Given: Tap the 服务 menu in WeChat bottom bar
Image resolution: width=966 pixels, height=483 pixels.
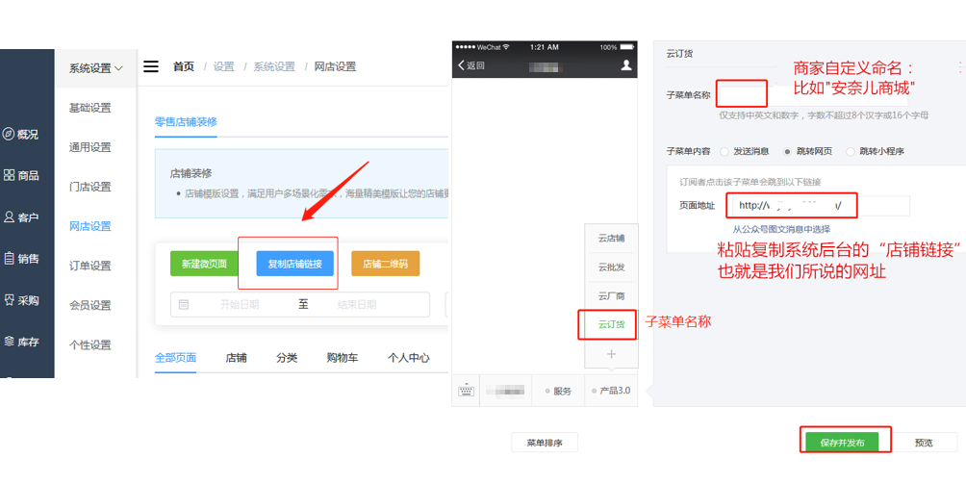Looking at the screenshot, I should click(x=558, y=391).
